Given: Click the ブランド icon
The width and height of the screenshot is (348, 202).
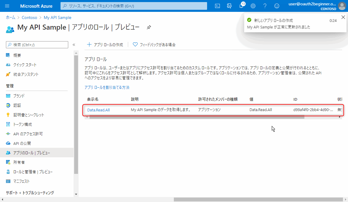Looking at the screenshot, I should tap(8, 96).
